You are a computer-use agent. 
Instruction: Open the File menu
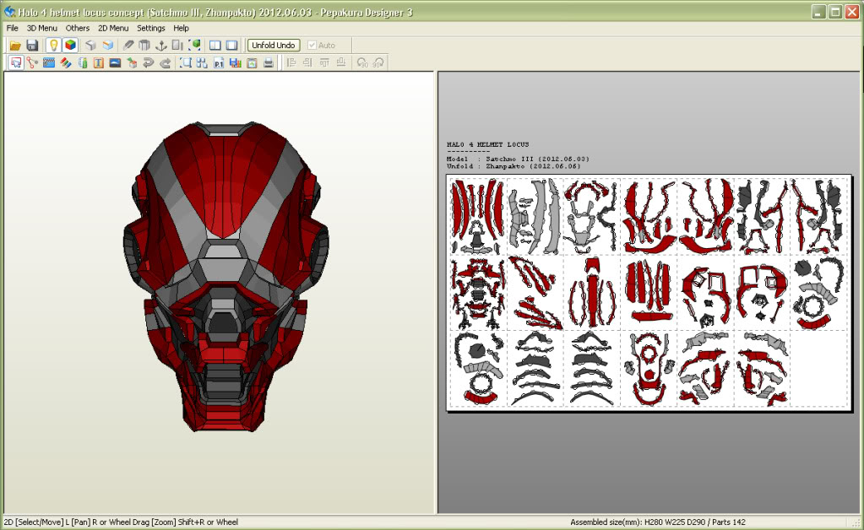click(12, 28)
